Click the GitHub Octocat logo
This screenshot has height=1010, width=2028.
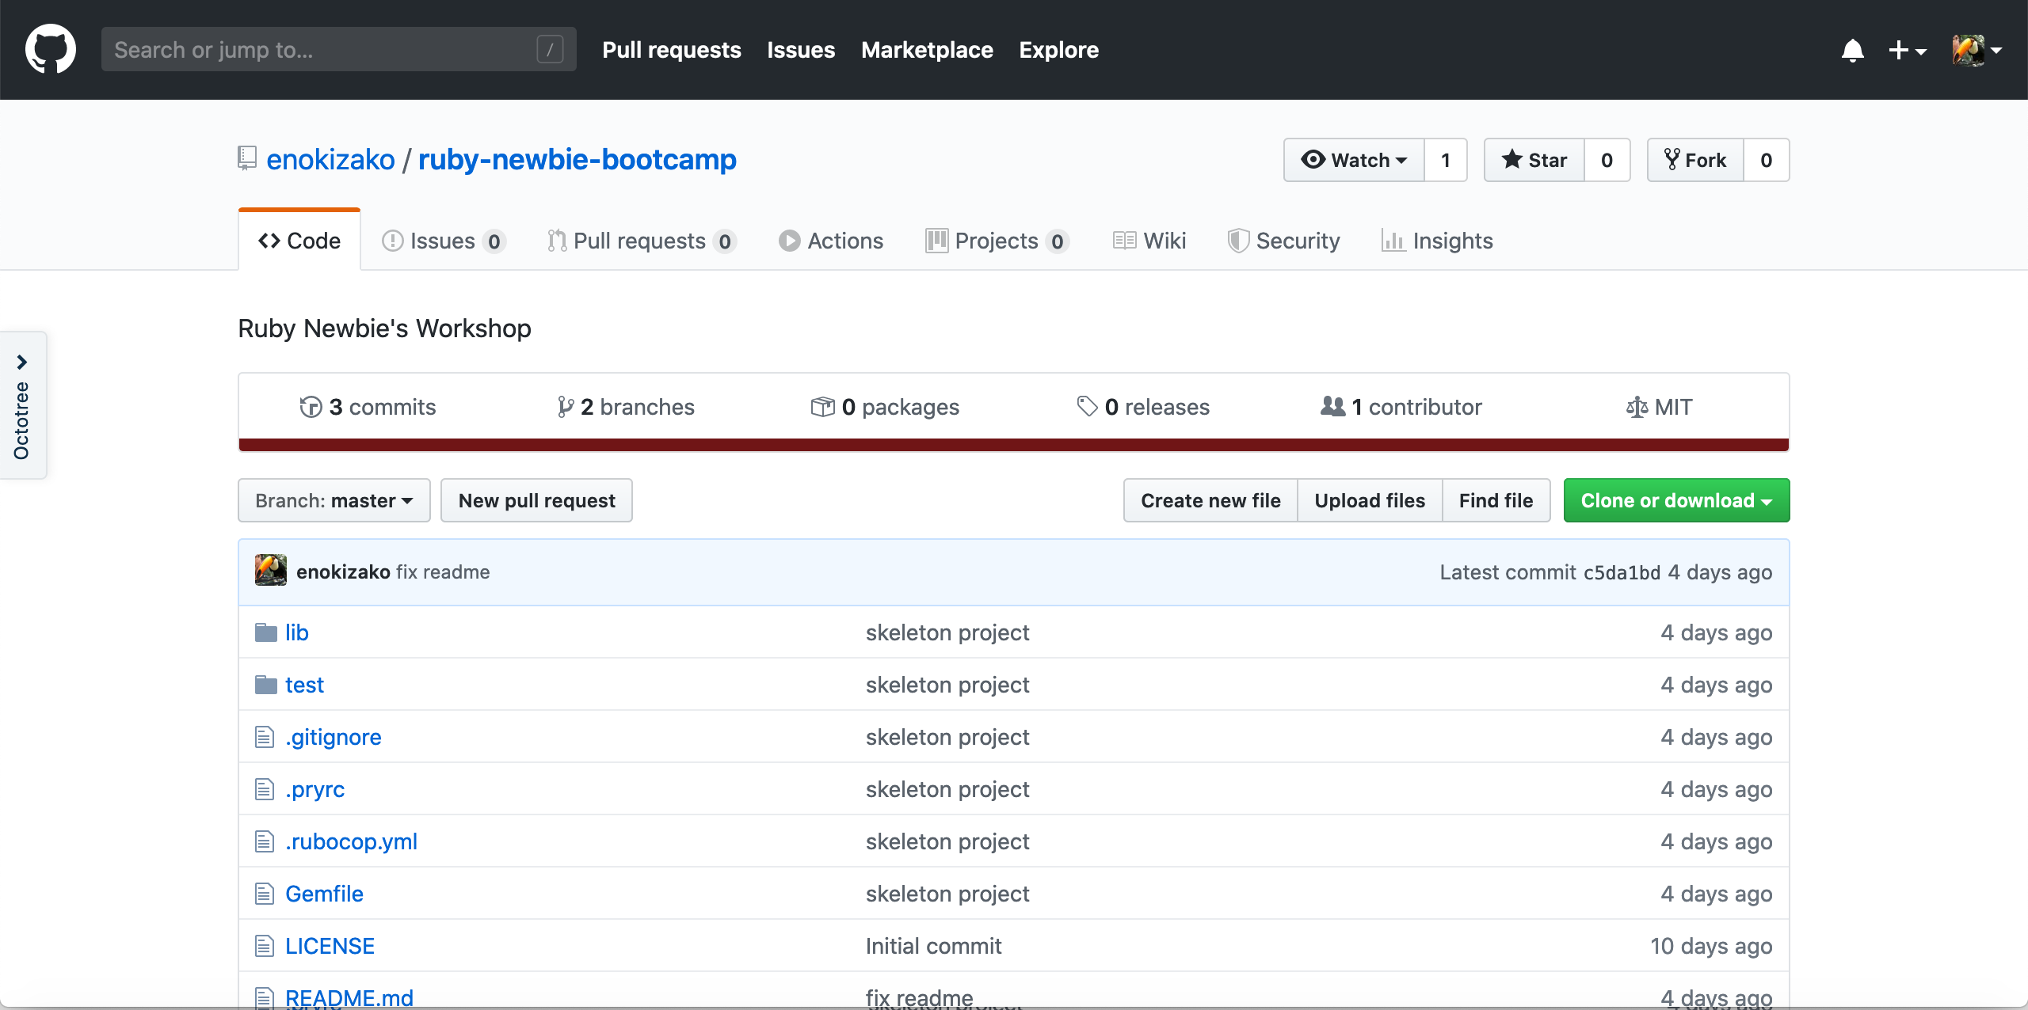[51, 49]
